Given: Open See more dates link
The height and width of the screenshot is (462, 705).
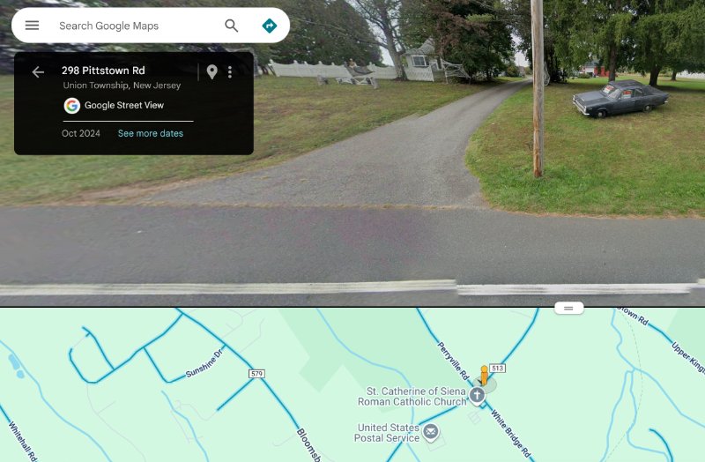Looking at the screenshot, I should (151, 133).
